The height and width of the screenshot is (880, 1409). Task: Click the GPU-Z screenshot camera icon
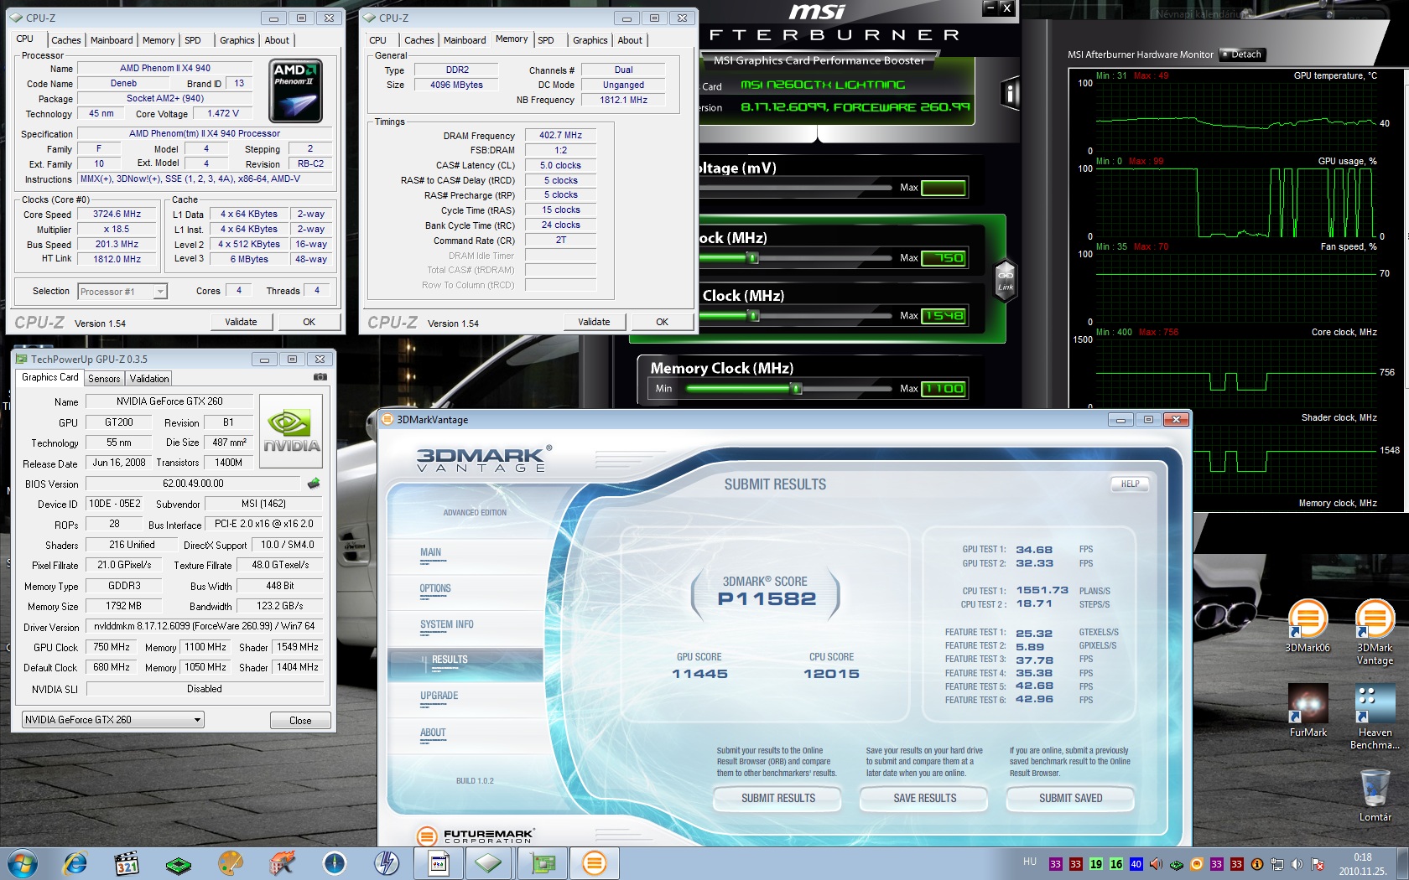320,377
